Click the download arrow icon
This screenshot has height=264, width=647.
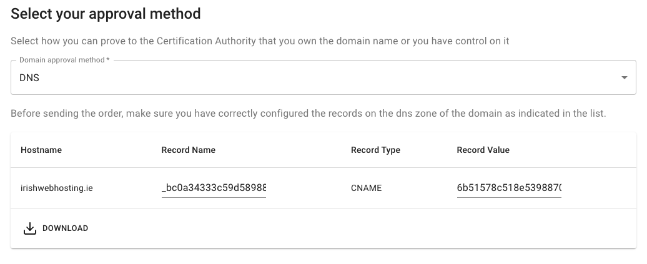(30, 228)
